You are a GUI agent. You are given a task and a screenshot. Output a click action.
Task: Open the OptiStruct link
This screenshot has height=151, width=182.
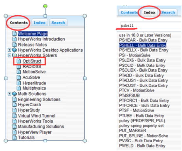32,61
